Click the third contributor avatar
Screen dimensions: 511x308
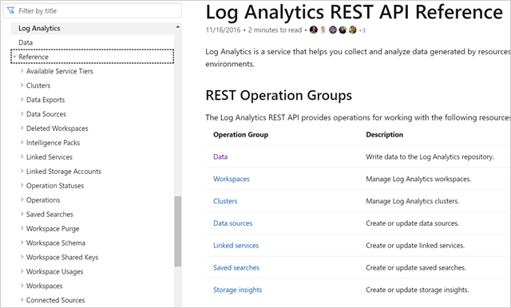point(333,30)
